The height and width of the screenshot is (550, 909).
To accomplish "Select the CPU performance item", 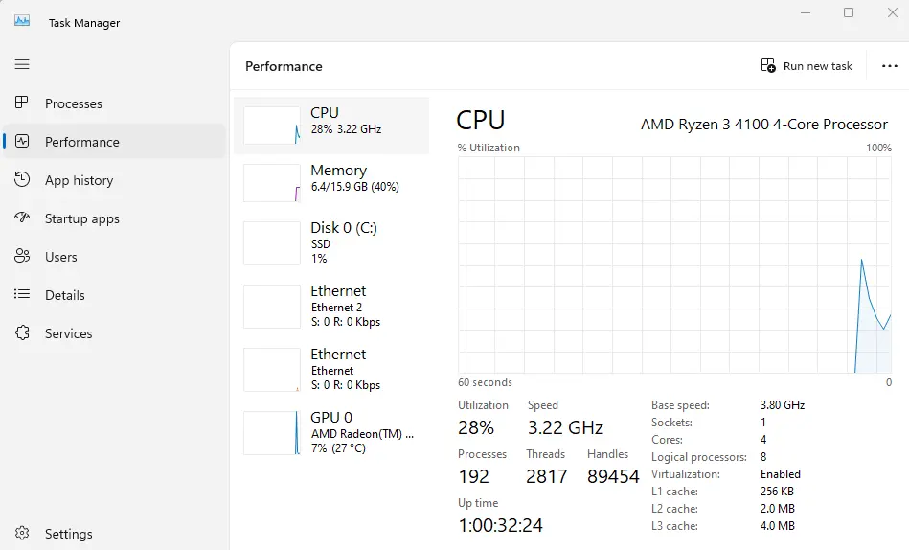I will click(x=331, y=126).
